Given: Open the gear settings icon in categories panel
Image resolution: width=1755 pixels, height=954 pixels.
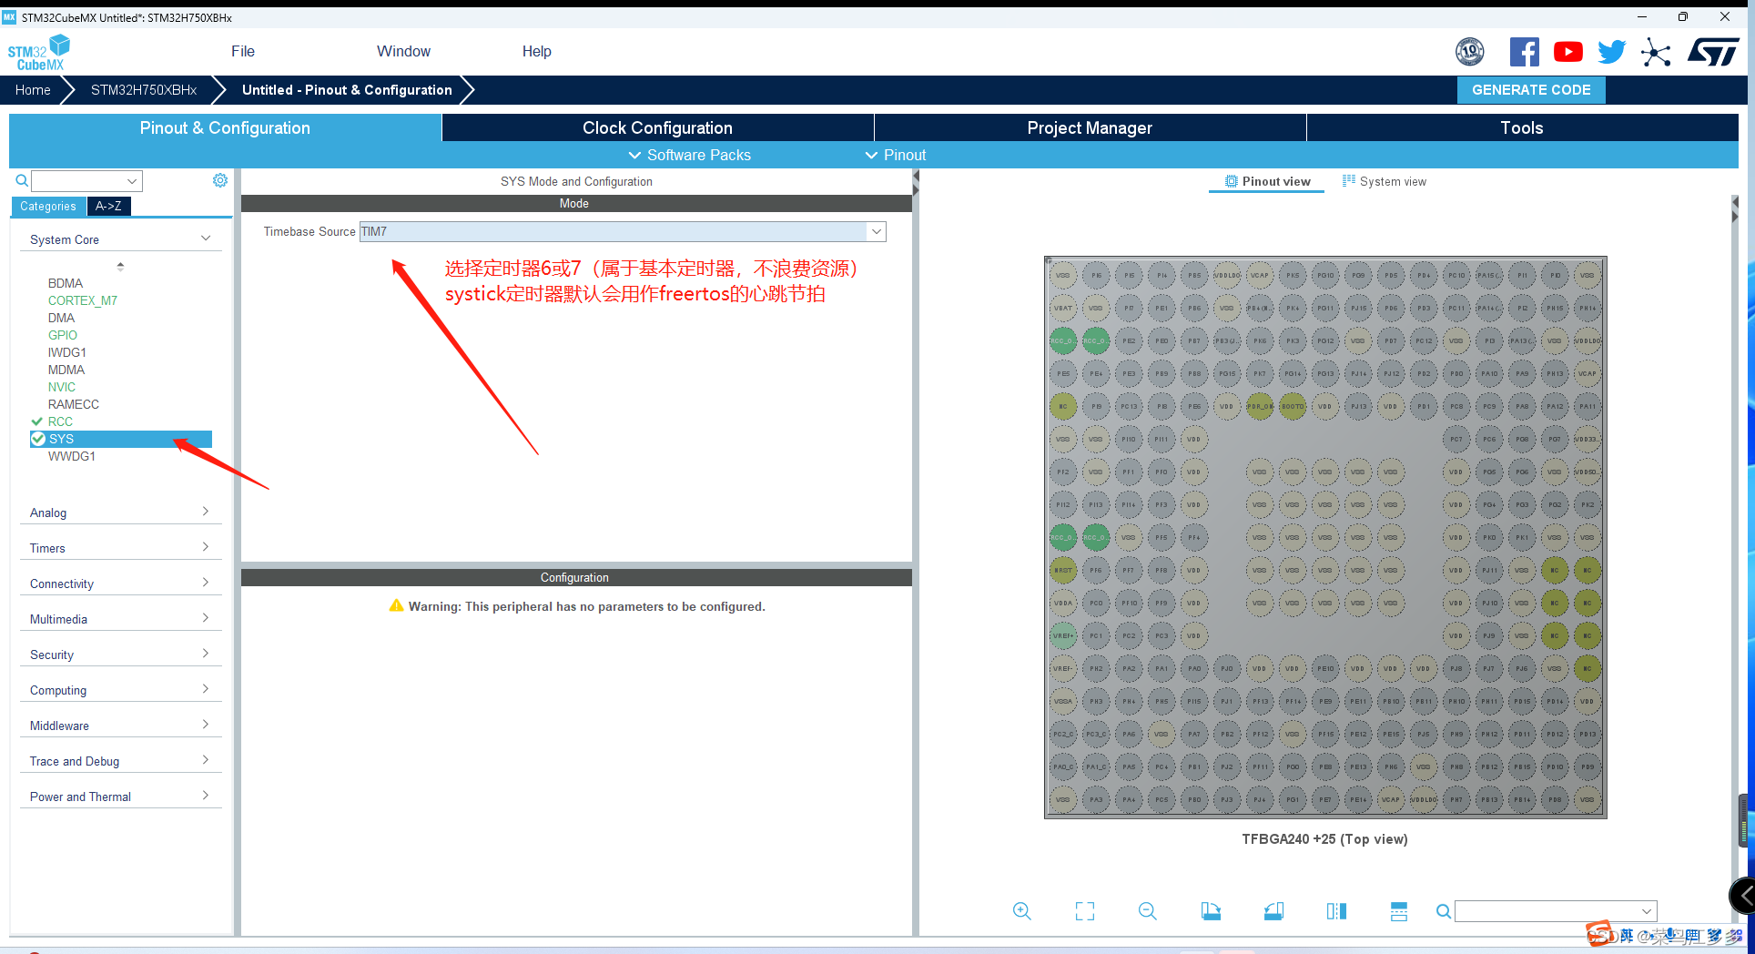Looking at the screenshot, I should coord(220,180).
